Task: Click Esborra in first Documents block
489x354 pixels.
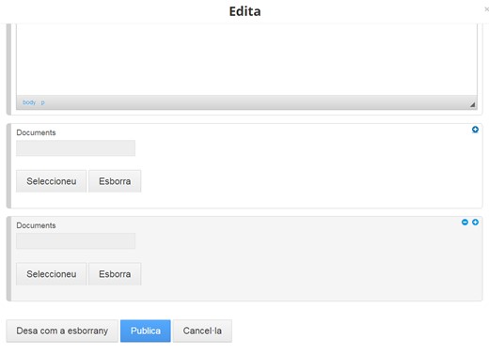Action: click(115, 181)
